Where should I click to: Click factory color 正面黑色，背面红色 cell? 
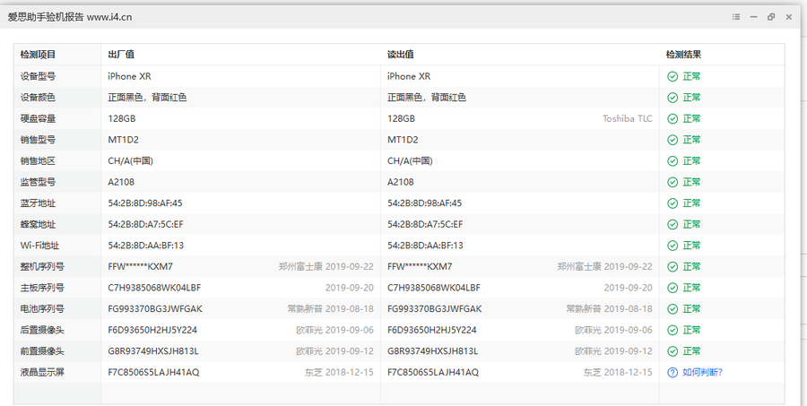point(147,98)
